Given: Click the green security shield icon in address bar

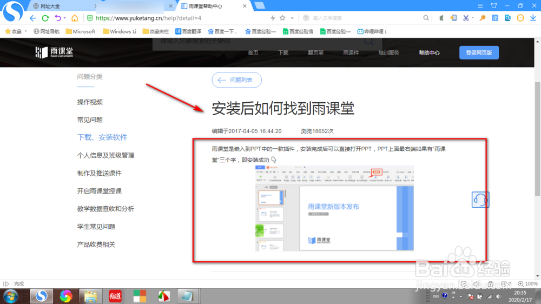Looking at the screenshot, I should pos(90,18).
